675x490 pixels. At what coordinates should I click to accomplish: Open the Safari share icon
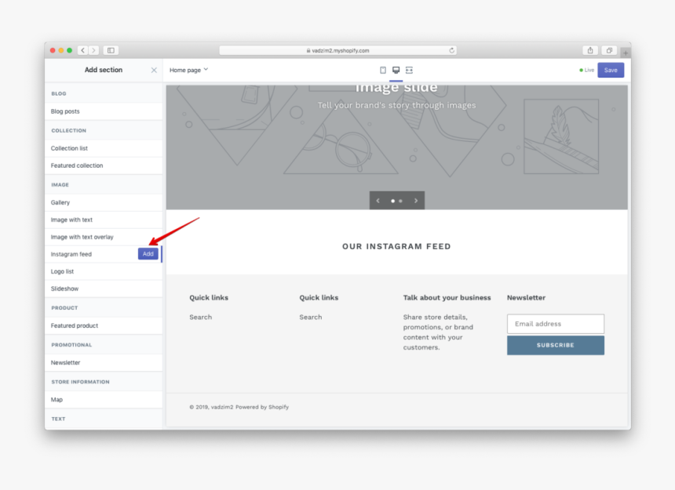pos(590,50)
